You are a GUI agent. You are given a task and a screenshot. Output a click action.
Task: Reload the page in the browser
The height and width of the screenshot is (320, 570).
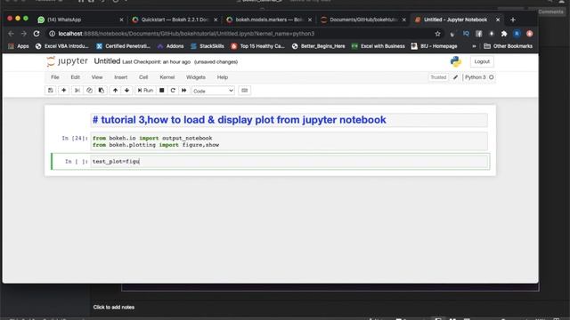(37, 34)
